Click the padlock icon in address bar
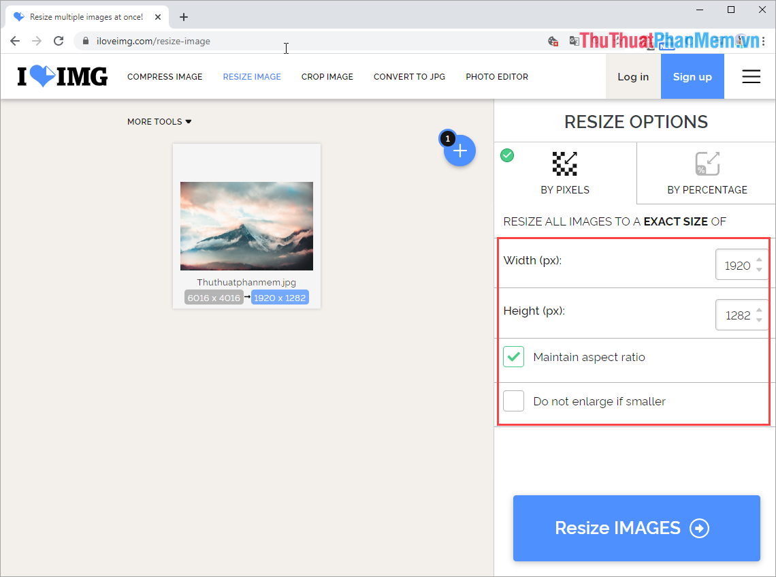 point(86,41)
